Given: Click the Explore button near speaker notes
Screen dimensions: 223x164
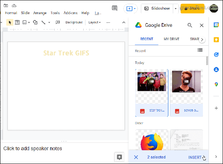Looking at the screenshot, I should pos(119,157).
